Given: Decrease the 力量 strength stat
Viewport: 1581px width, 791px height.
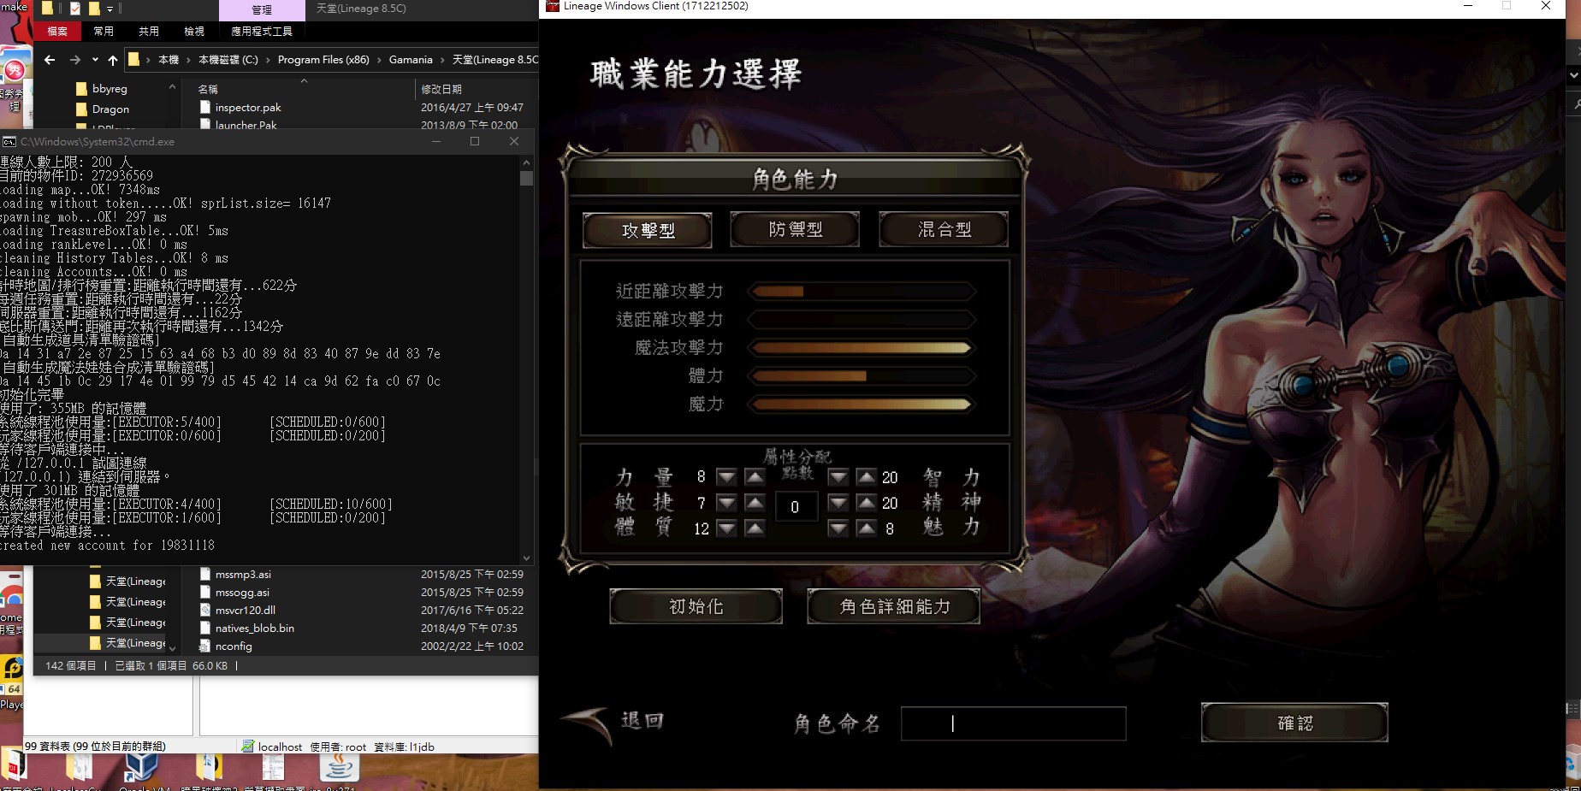Looking at the screenshot, I should pos(726,477).
